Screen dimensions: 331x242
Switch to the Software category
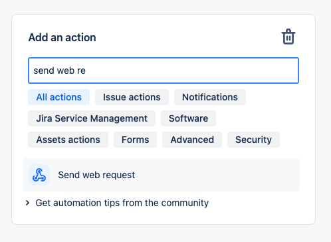(188, 118)
